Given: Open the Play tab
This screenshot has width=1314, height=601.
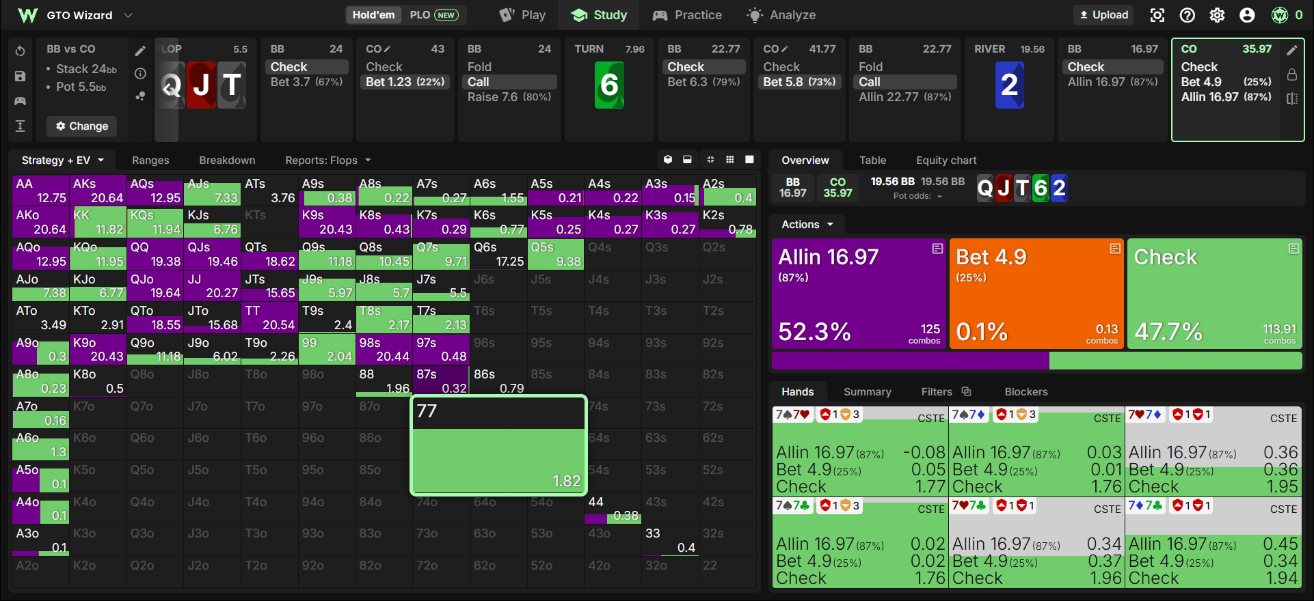Looking at the screenshot, I should coord(522,15).
